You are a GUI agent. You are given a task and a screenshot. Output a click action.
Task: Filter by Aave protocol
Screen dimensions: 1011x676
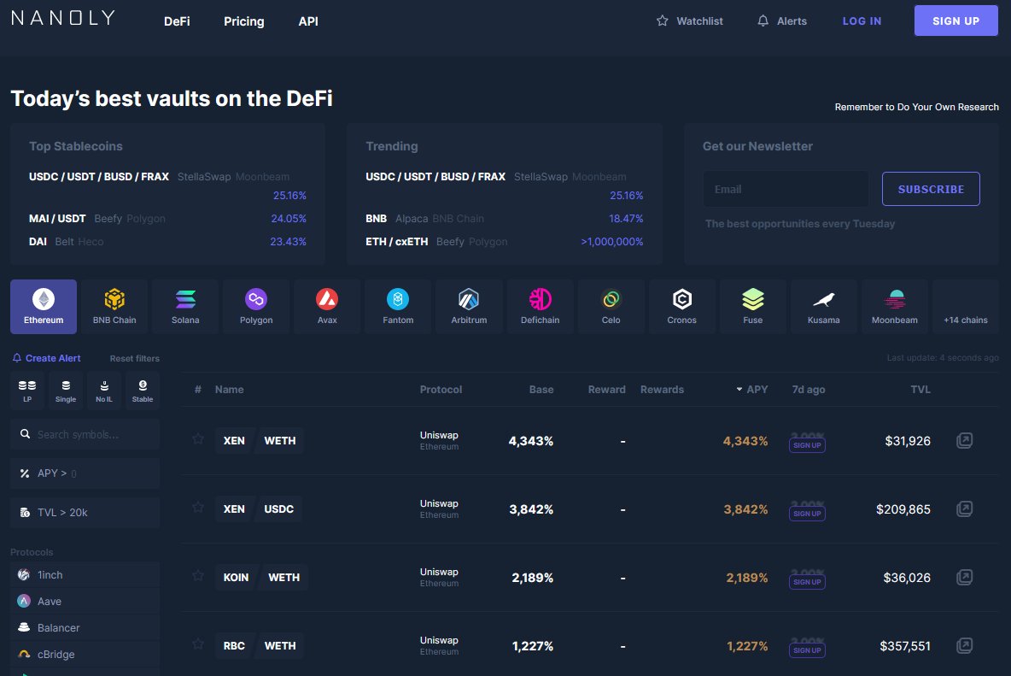(85, 601)
